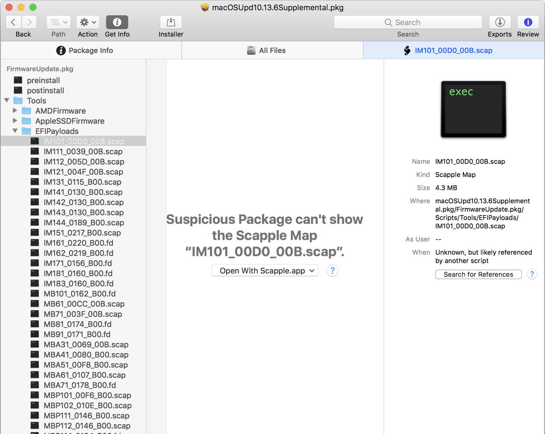
Task: Open the 'Open With Scapple.app' dropdown
Action: click(265, 271)
